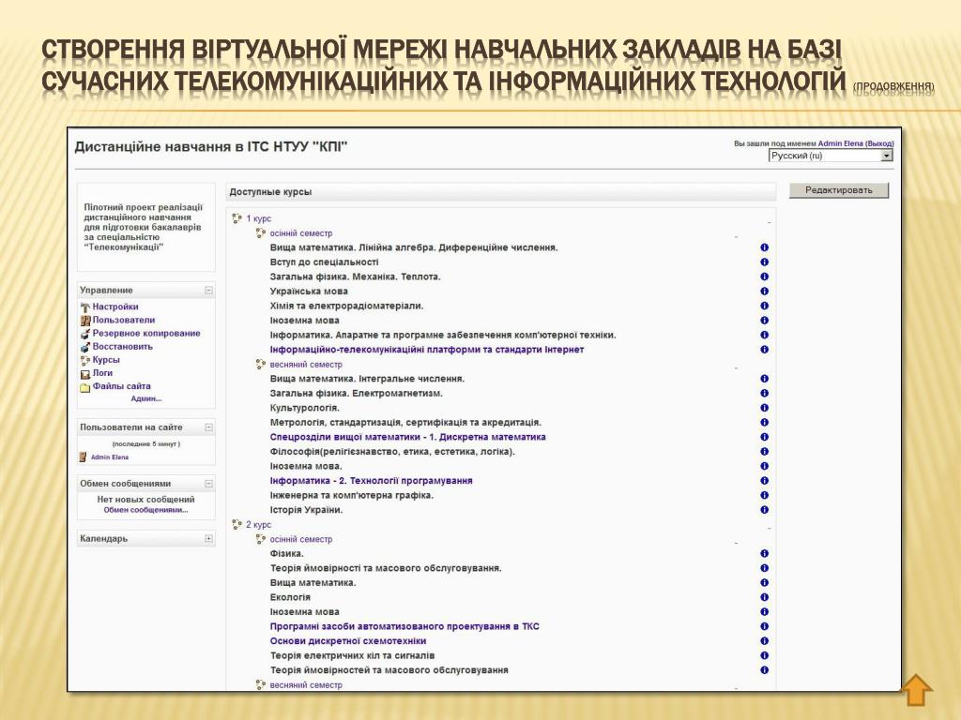This screenshot has height=720, width=961.
Task: Open Спецрозділи вищої математики - 1 course
Action: pos(407,437)
